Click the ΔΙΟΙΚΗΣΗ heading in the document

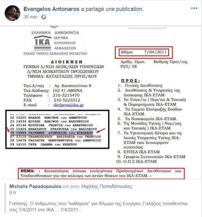point(67,62)
